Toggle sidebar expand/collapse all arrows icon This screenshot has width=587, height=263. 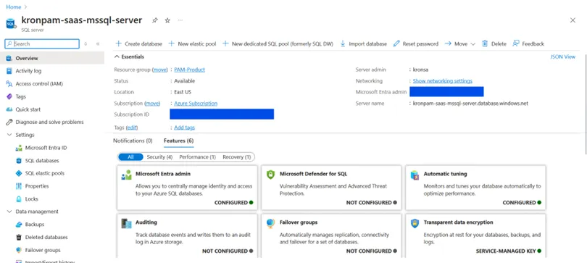coord(86,43)
